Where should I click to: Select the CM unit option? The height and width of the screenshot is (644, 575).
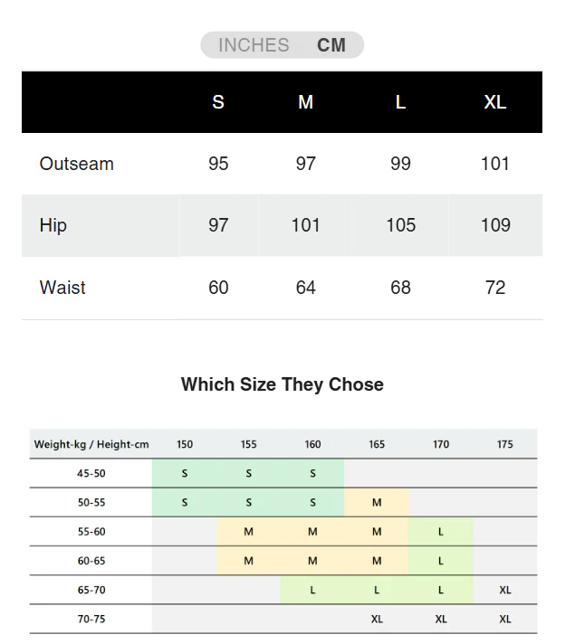331,45
